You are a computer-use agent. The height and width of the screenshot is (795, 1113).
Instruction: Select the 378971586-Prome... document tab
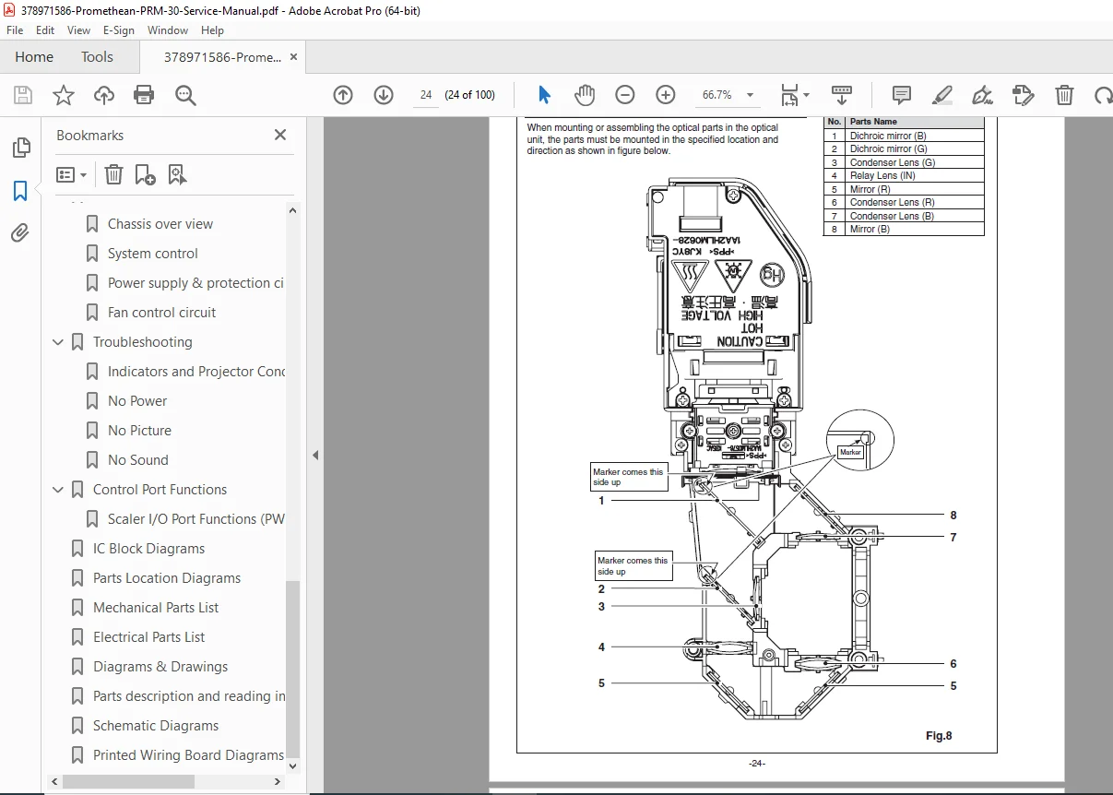coord(223,56)
